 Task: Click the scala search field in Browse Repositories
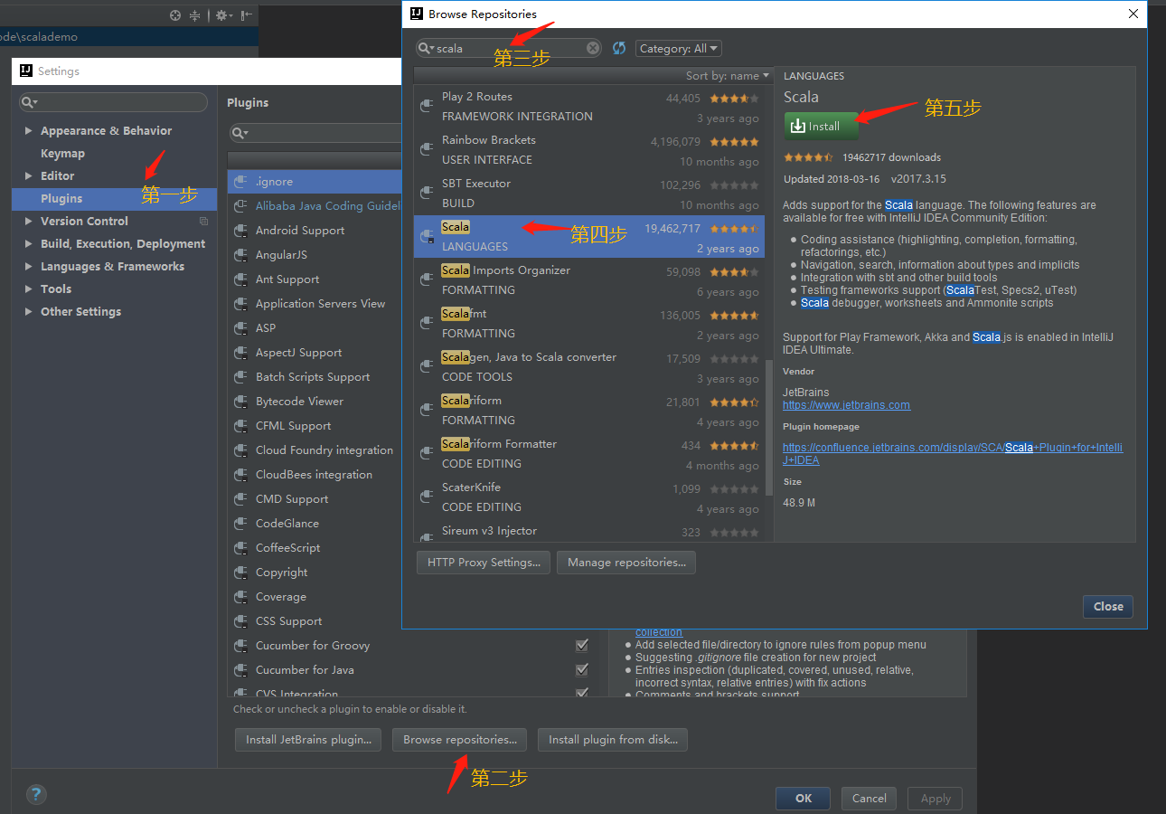click(x=509, y=48)
